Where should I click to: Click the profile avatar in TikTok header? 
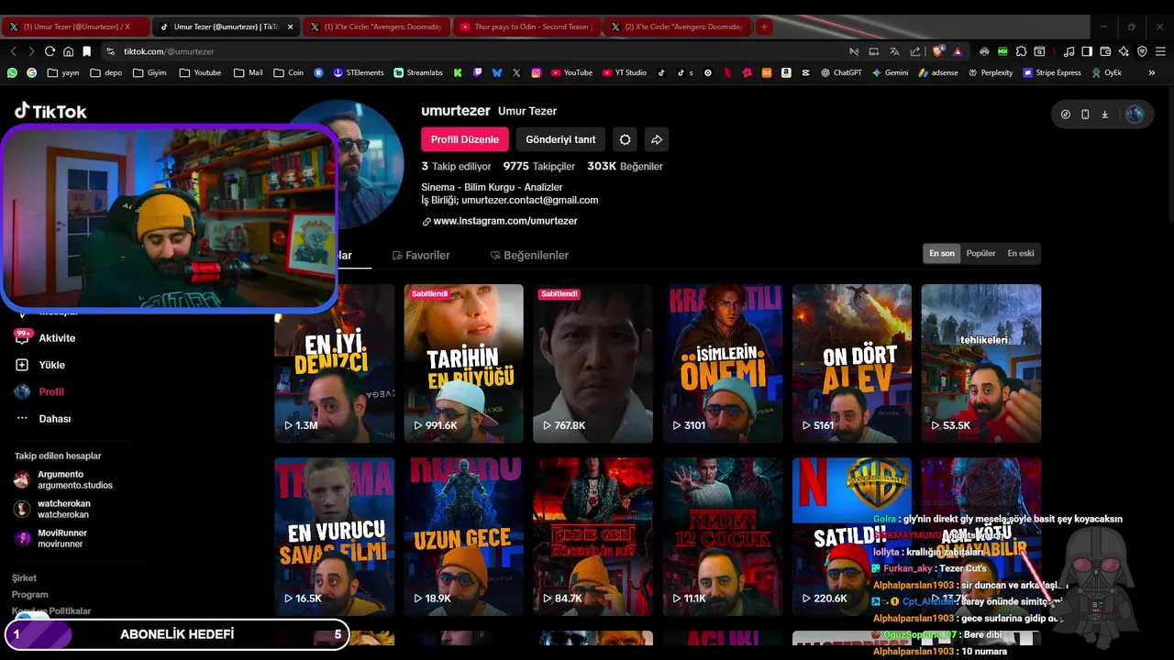(x=1135, y=115)
